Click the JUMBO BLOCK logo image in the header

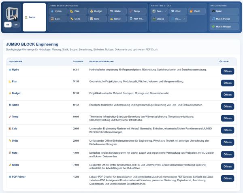tap(12, 14)
